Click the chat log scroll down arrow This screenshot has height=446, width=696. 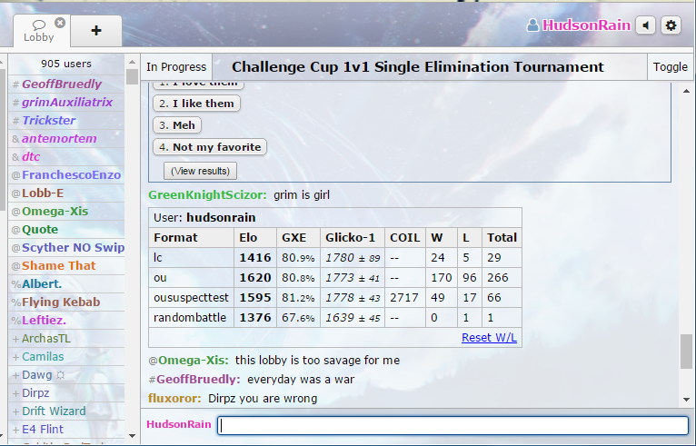click(686, 400)
